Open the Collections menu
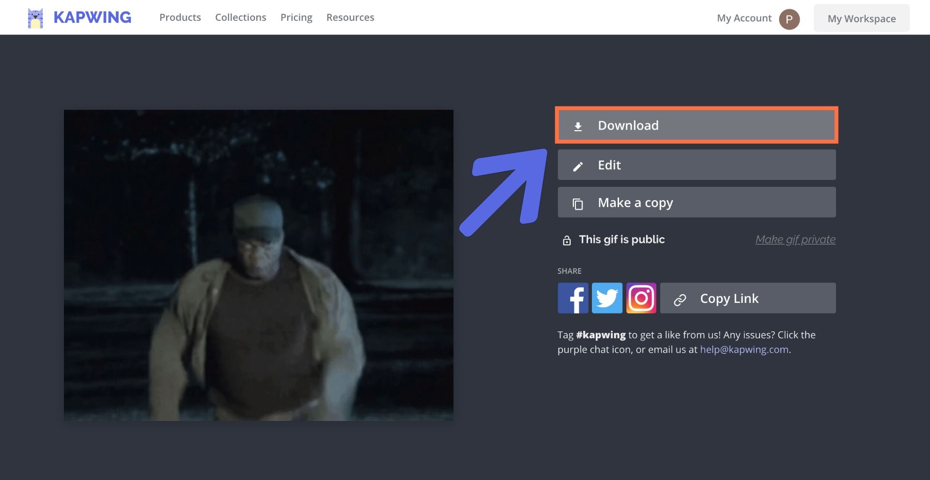 (x=240, y=17)
